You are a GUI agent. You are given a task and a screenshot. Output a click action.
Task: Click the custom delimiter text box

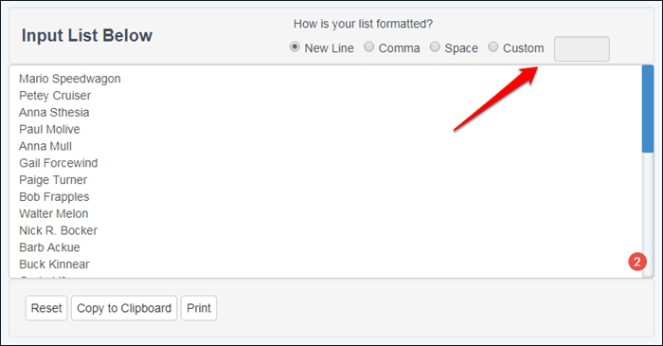click(x=582, y=49)
